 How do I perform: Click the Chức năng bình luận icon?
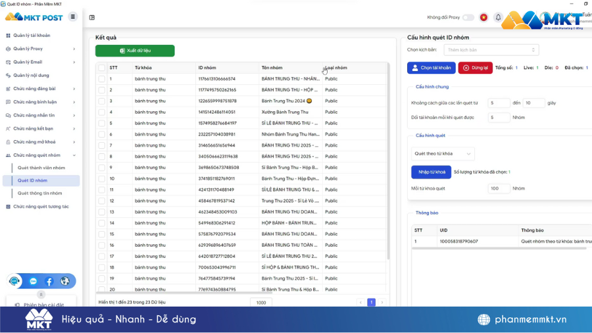(9, 102)
